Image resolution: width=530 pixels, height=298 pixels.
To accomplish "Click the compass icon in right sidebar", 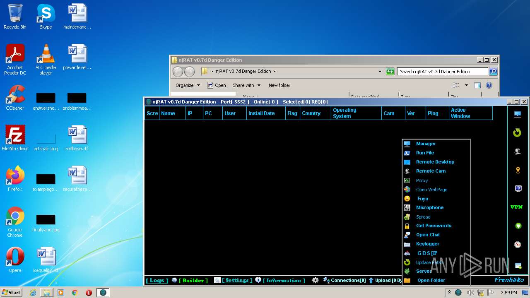I will point(518,245).
